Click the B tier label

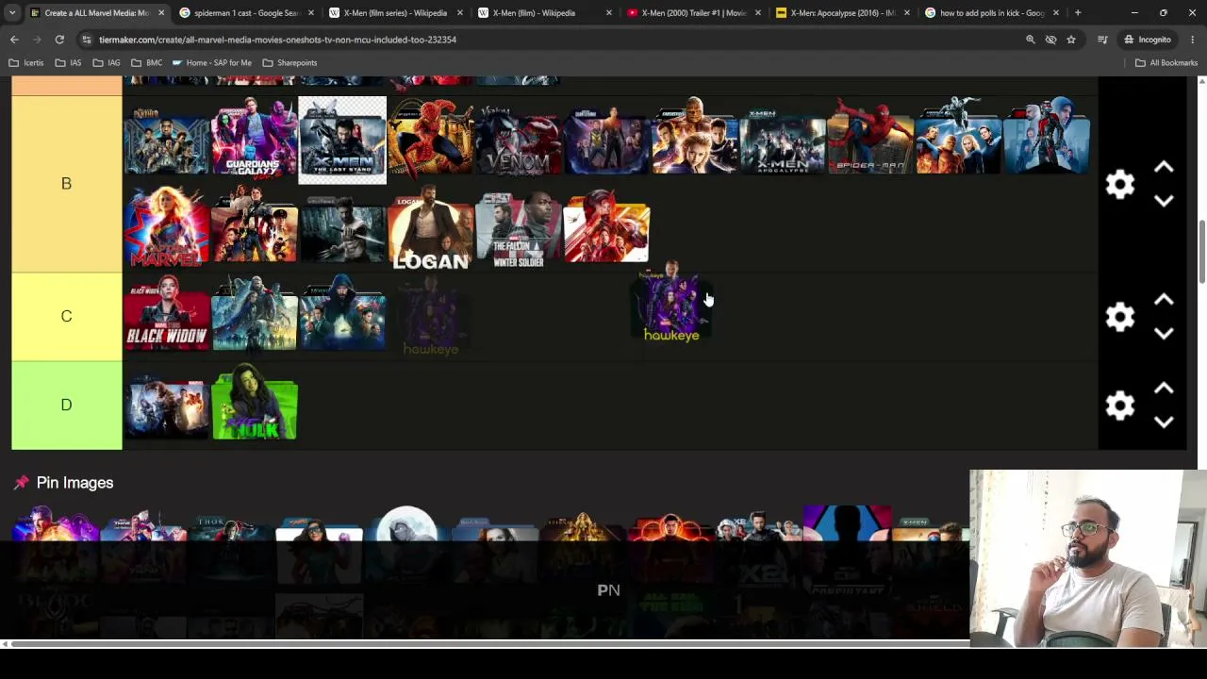pos(66,184)
